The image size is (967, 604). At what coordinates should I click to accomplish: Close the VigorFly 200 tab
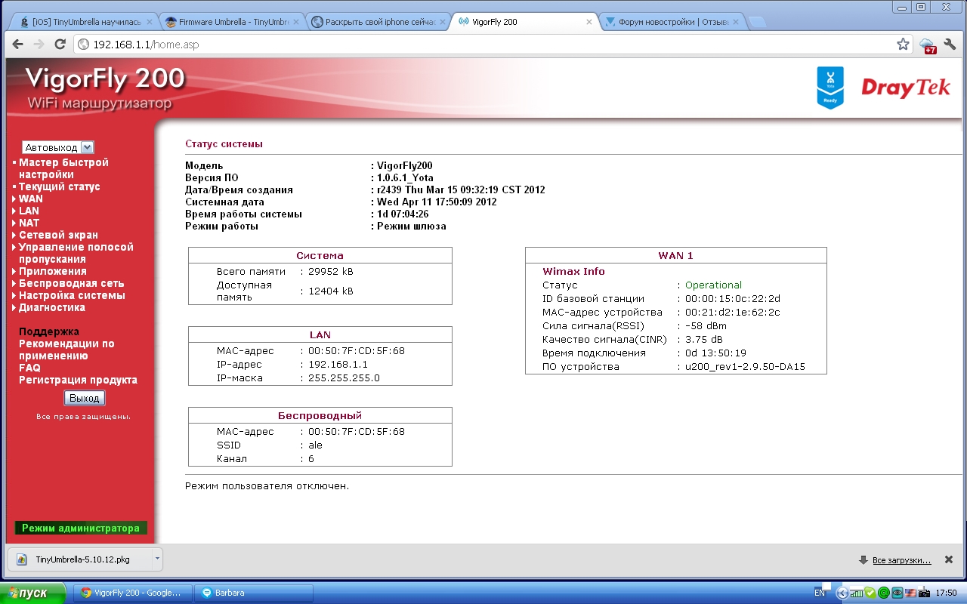(x=590, y=23)
